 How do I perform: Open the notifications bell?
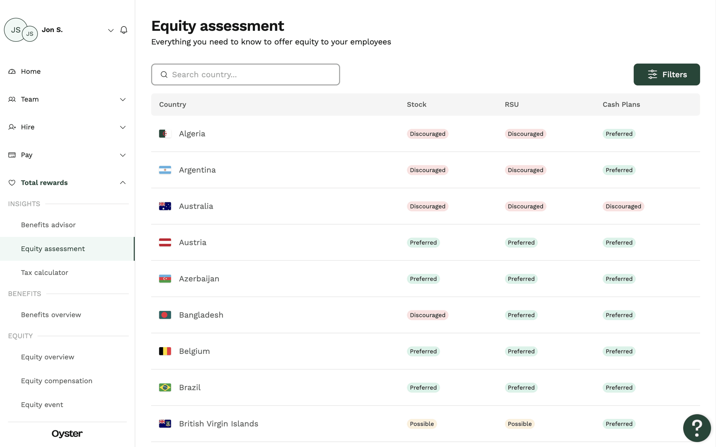124,30
